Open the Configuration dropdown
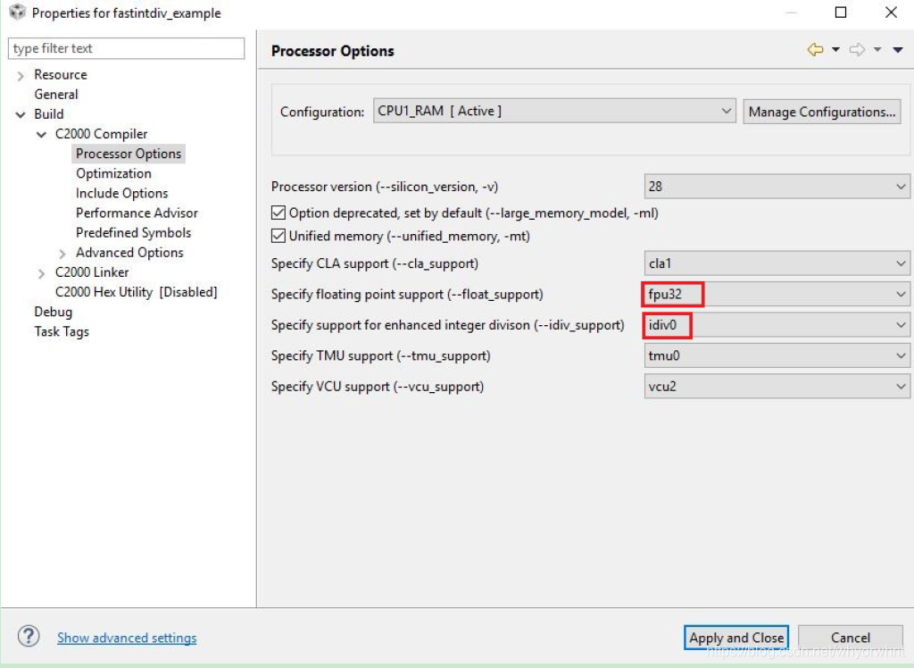The image size is (914, 668). tap(554, 111)
